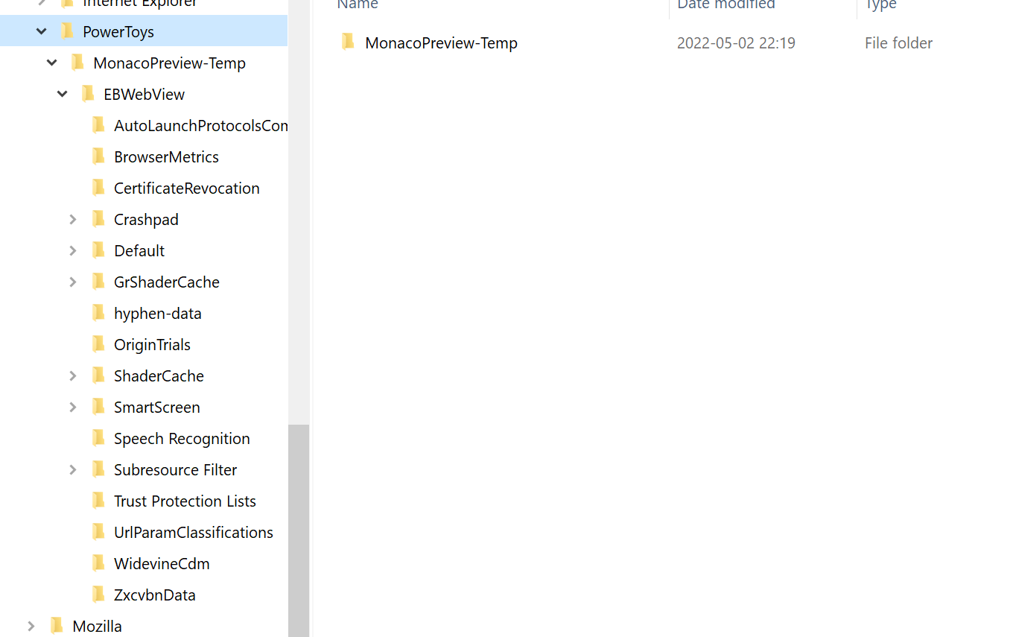Screen dimensions: 1013x637
Task: Select PowerToys in the navigation tree
Action: coord(118,32)
